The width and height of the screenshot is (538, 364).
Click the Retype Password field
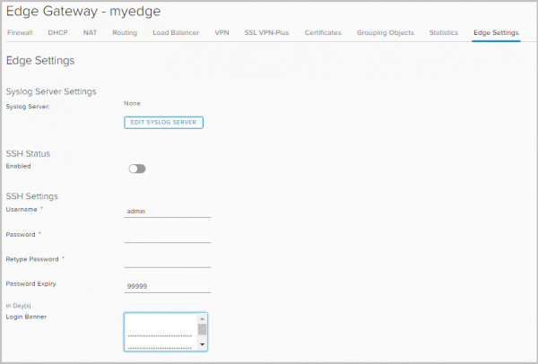167,261
